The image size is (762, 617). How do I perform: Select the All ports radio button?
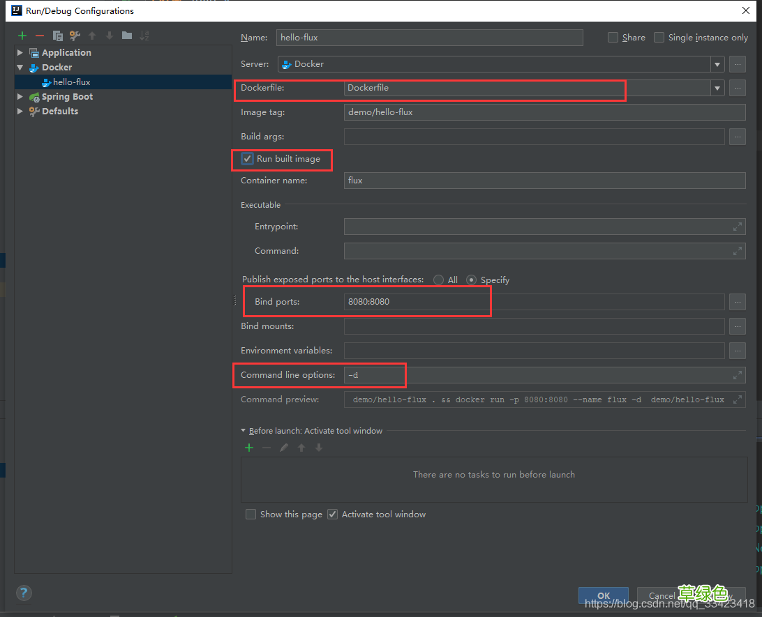pyautogui.click(x=438, y=280)
